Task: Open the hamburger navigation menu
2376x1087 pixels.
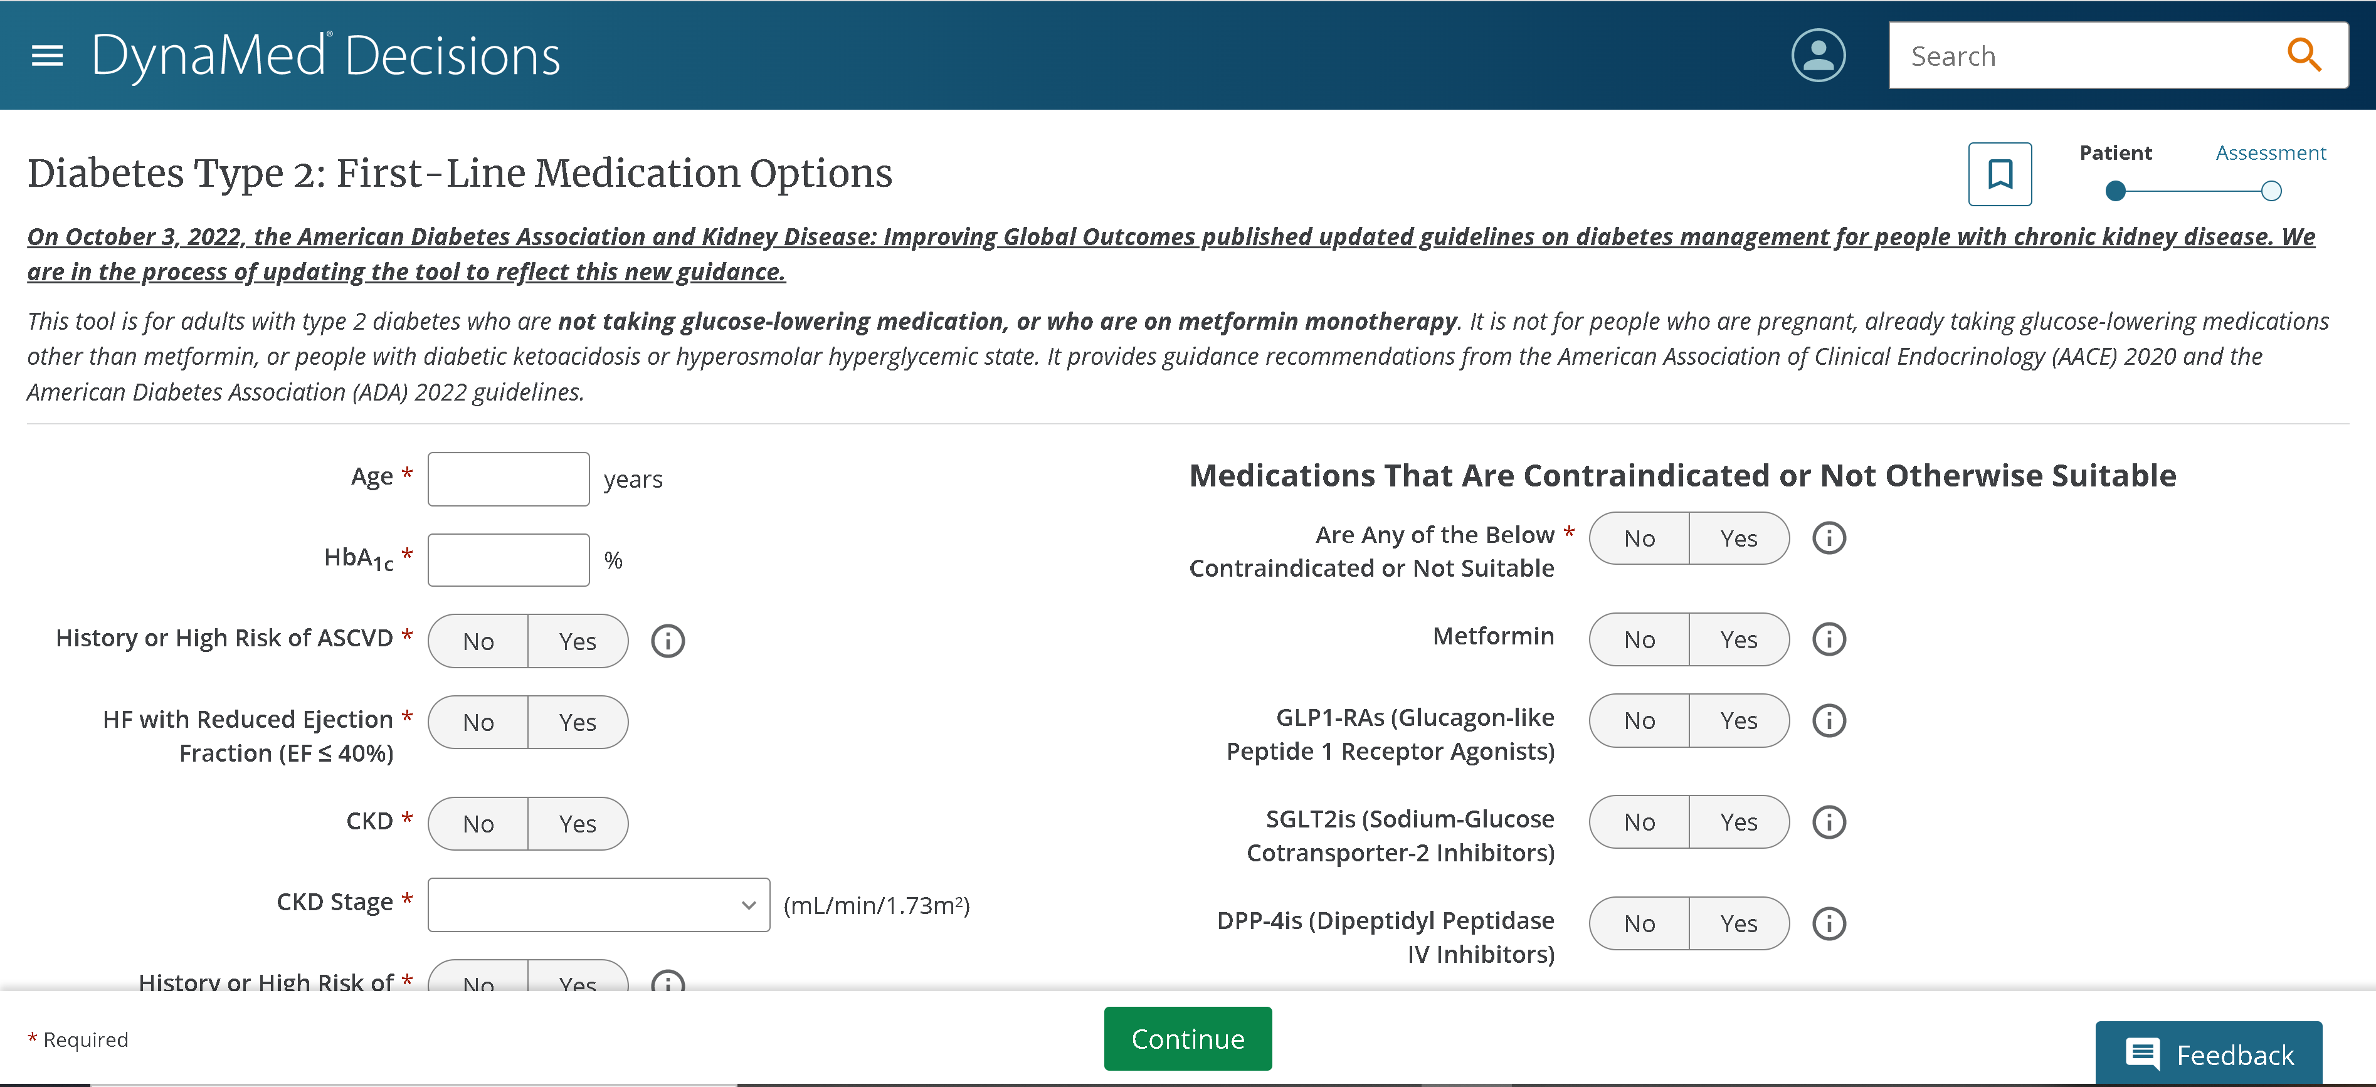Action: [47, 56]
